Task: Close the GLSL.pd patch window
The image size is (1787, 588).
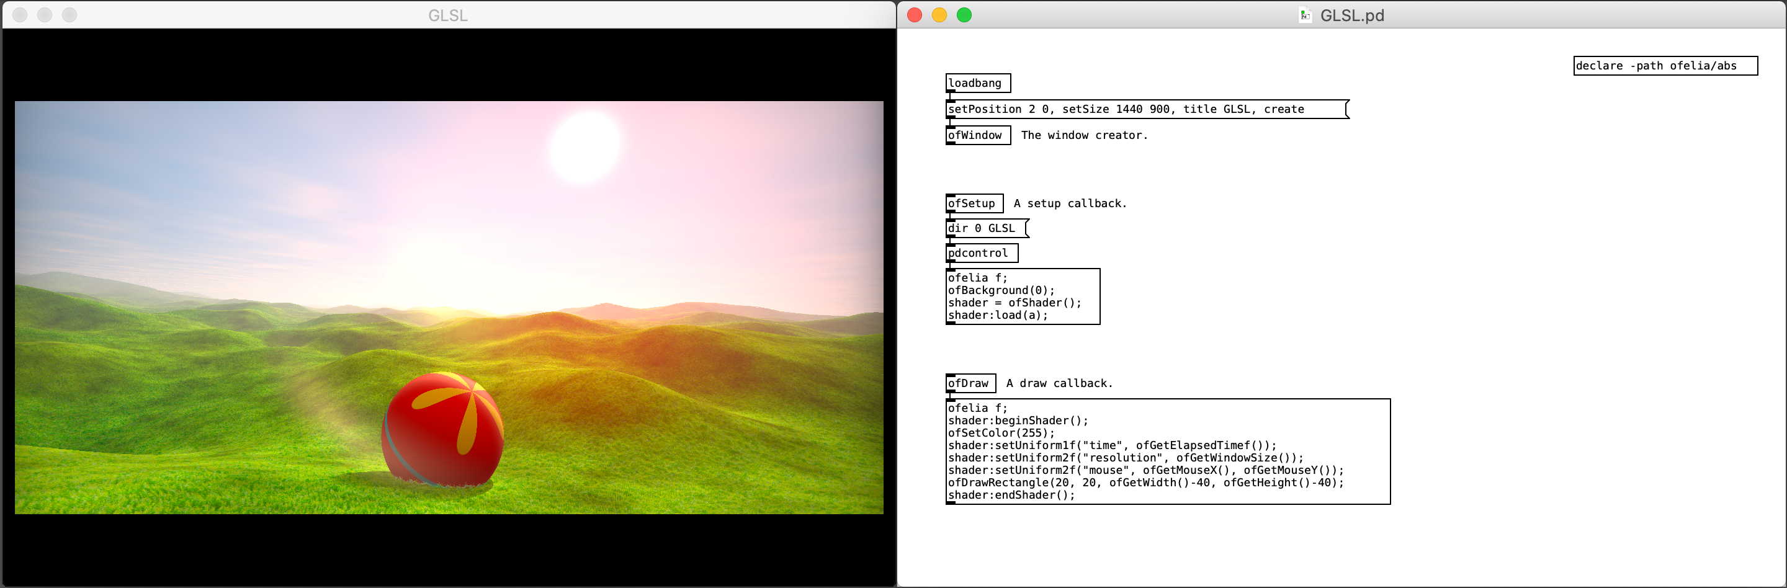Action: (915, 16)
